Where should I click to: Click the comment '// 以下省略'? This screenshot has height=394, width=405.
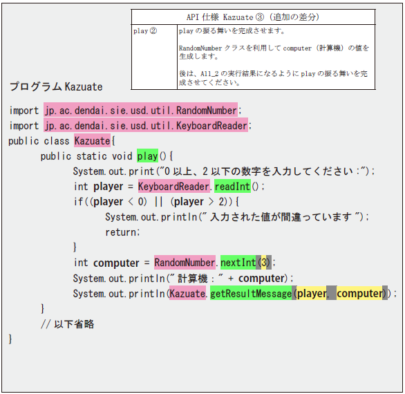tap(68, 323)
